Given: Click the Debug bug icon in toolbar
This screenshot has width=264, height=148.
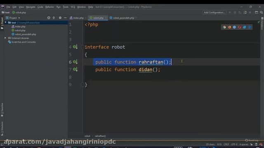Looking at the screenshot, I should (x=235, y=12).
